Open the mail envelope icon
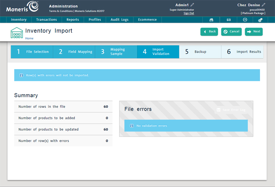The height and width of the screenshot is (187, 275). [228, 20]
